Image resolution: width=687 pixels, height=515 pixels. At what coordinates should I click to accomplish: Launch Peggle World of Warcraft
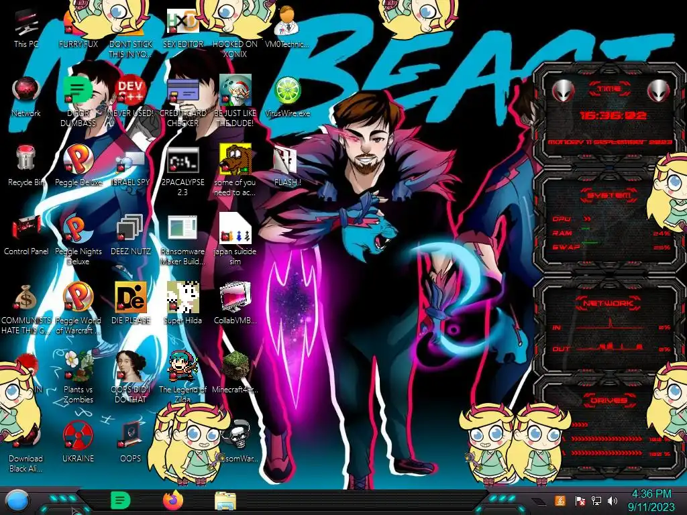[x=78, y=308]
